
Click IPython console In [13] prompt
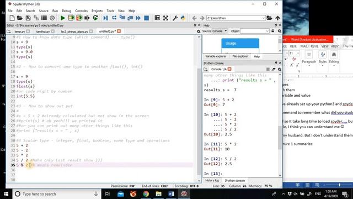pos(213,174)
